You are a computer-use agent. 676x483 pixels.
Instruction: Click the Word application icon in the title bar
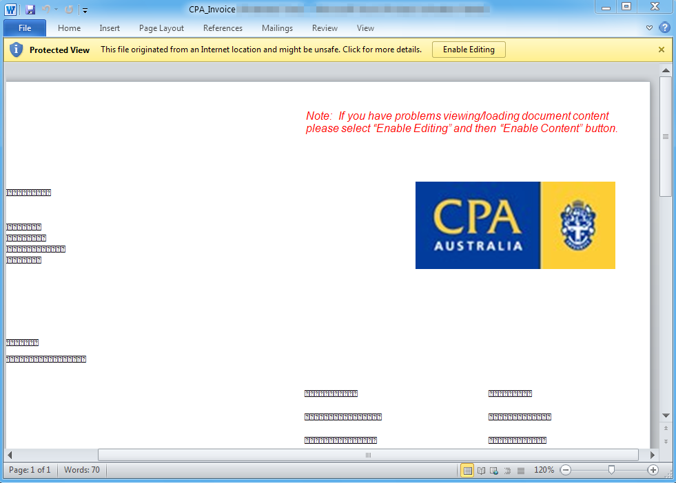pyautogui.click(x=10, y=10)
